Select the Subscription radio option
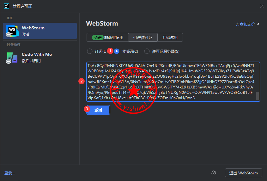 point(89,51)
